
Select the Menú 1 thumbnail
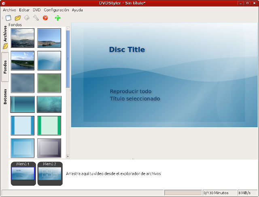(23, 174)
